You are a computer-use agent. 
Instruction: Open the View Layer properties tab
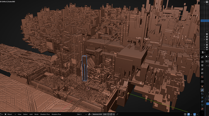click(202, 69)
